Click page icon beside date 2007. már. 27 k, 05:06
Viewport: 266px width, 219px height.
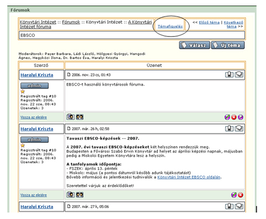click(69, 206)
